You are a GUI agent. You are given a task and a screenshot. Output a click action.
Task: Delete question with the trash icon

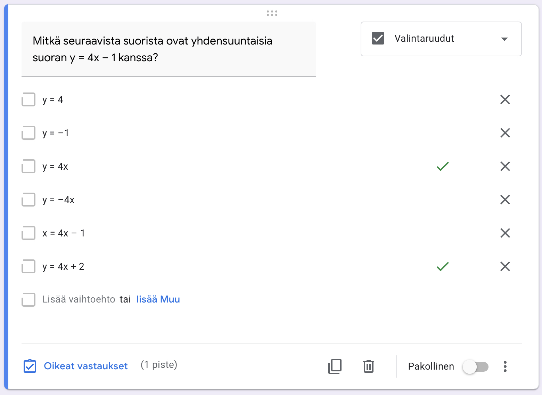[368, 366]
